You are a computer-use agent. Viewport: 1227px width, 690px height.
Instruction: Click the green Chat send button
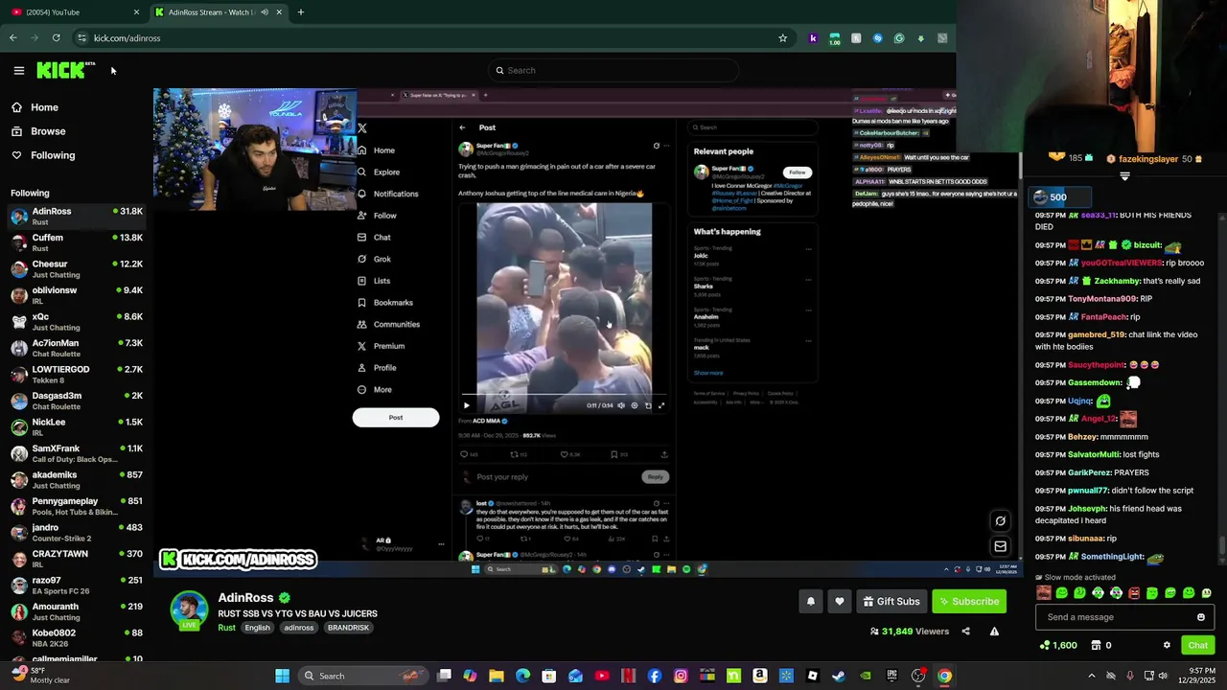[x=1197, y=645]
